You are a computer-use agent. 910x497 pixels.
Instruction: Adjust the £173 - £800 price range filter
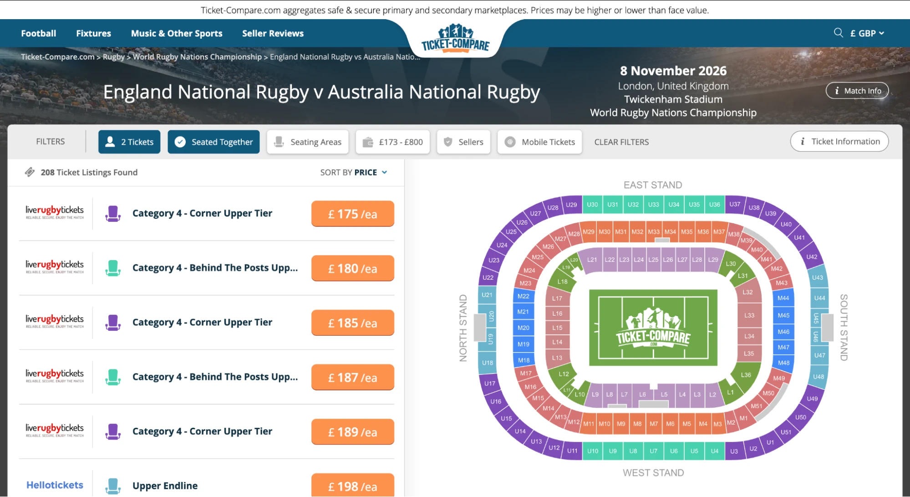392,142
